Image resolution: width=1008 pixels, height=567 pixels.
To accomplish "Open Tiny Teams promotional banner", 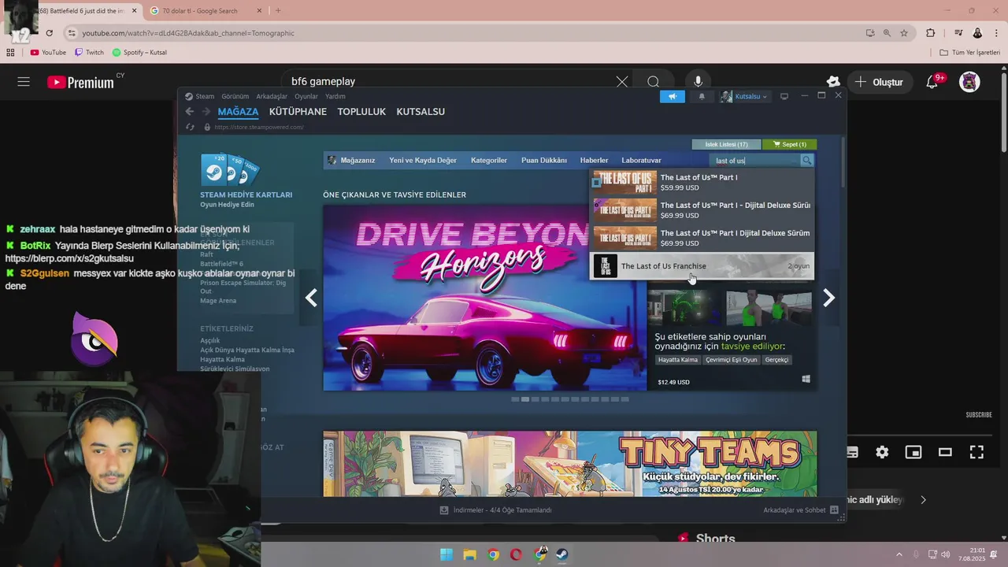I will (x=569, y=464).
